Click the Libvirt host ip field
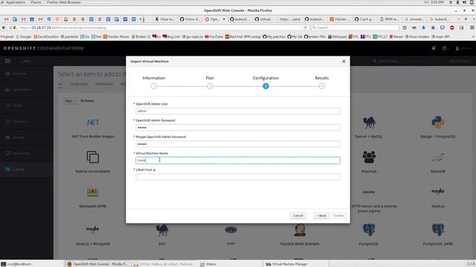The width and height of the screenshot is (476, 267). [x=238, y=177]
